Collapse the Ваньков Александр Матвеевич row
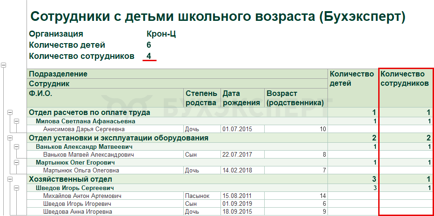 17,146
